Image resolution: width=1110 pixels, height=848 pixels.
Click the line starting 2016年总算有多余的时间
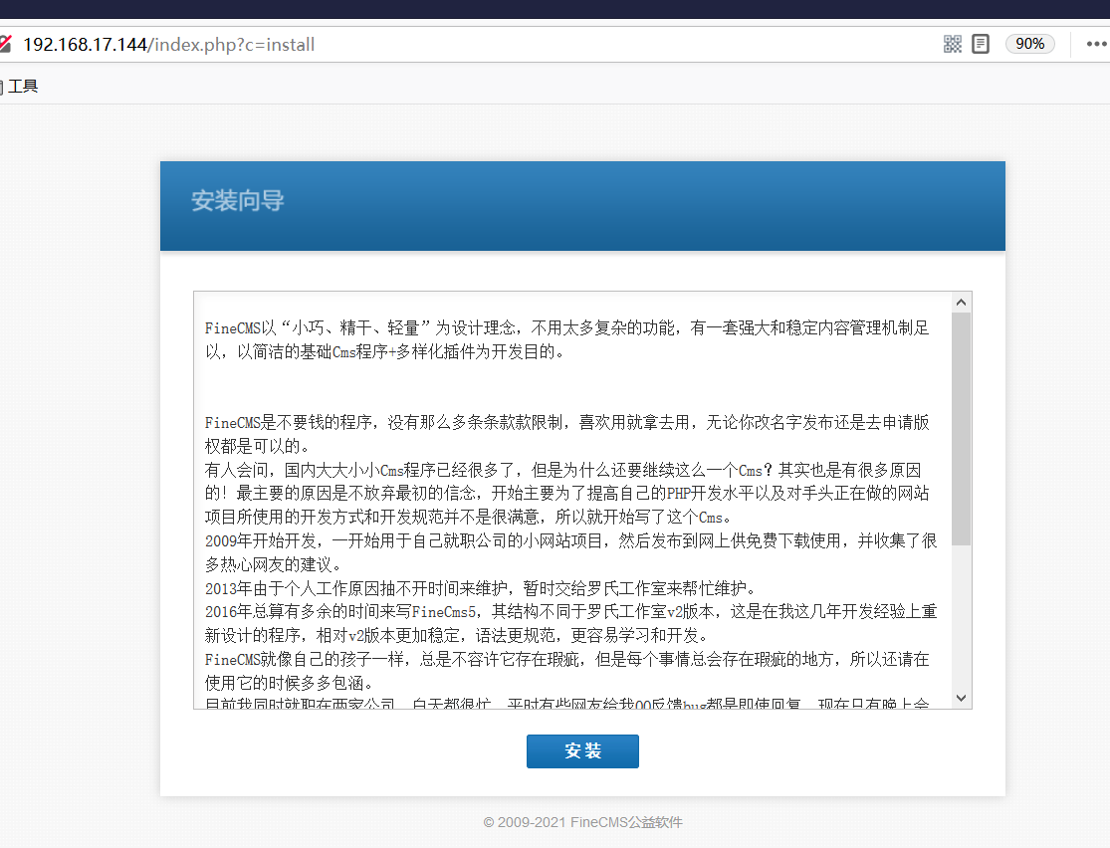pos(570,624)
